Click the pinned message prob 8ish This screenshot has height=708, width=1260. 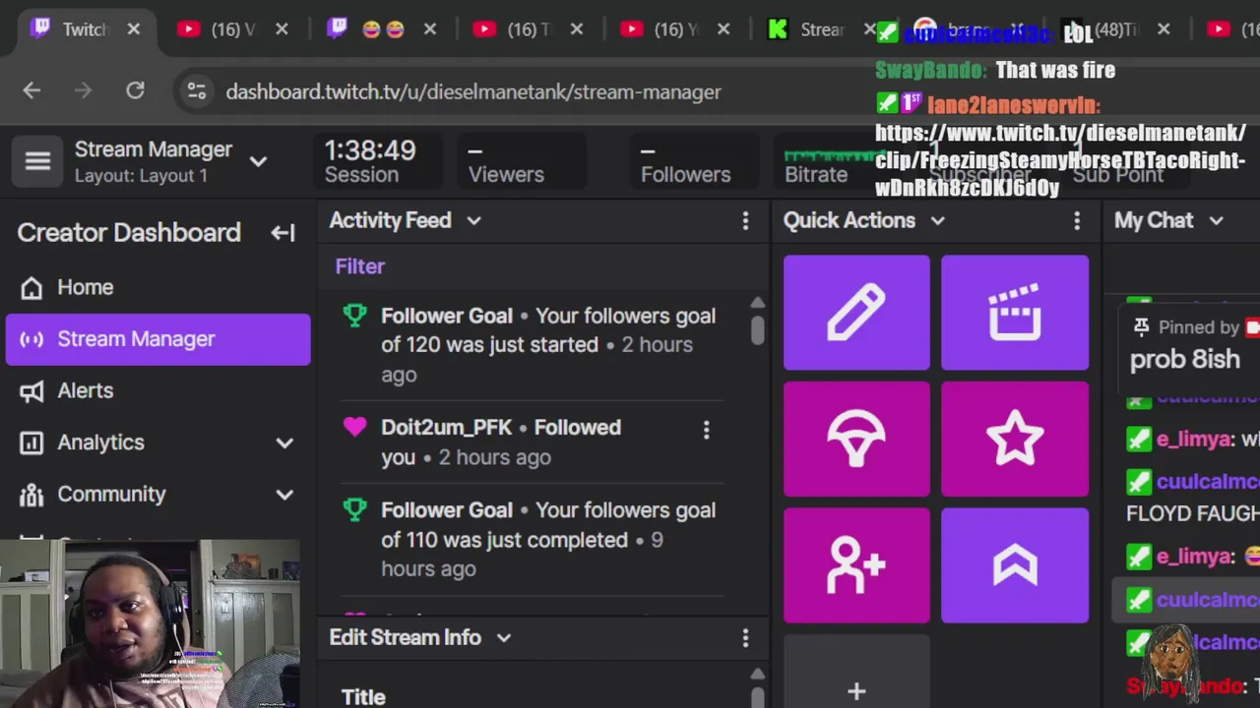(x=1184, y=360)
